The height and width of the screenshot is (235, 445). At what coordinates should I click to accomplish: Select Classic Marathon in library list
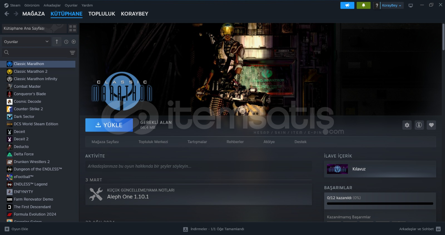[38, 64]
